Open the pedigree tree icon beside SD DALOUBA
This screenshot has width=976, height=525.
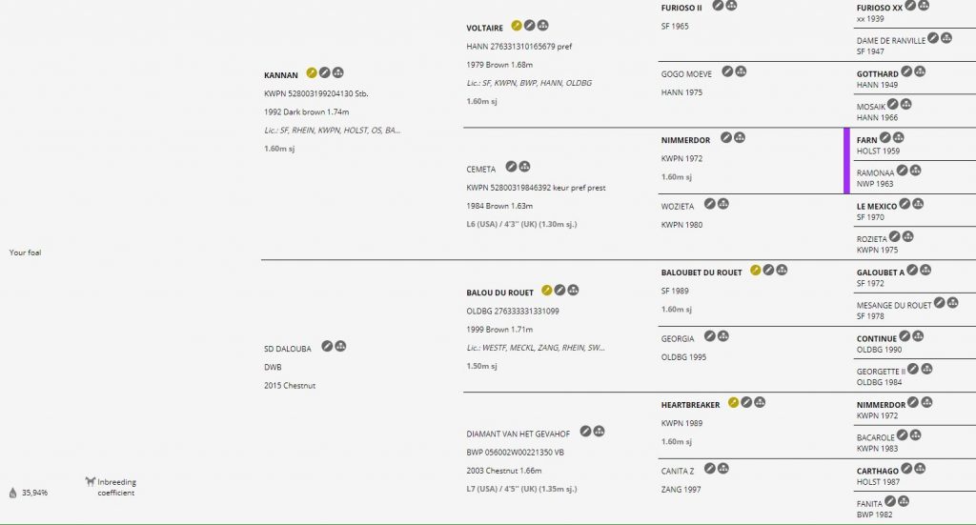point(340,346)
